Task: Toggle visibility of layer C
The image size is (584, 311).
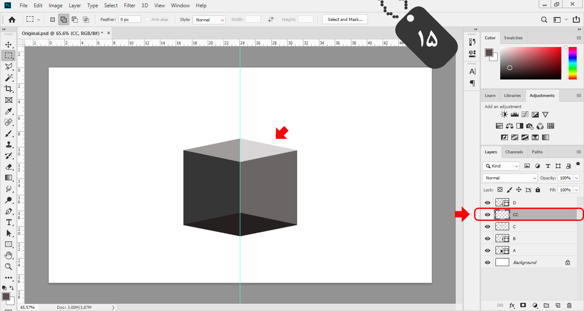Action: pyautogui.click(x=488, y=226)
